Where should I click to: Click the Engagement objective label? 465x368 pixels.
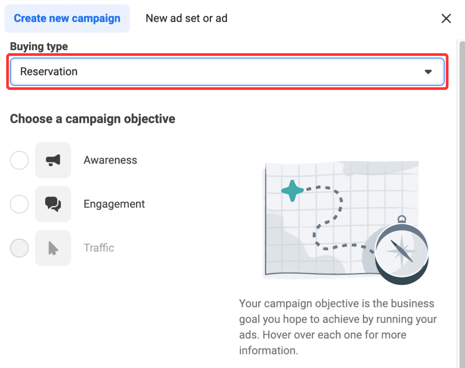click(x=114, y=204)
